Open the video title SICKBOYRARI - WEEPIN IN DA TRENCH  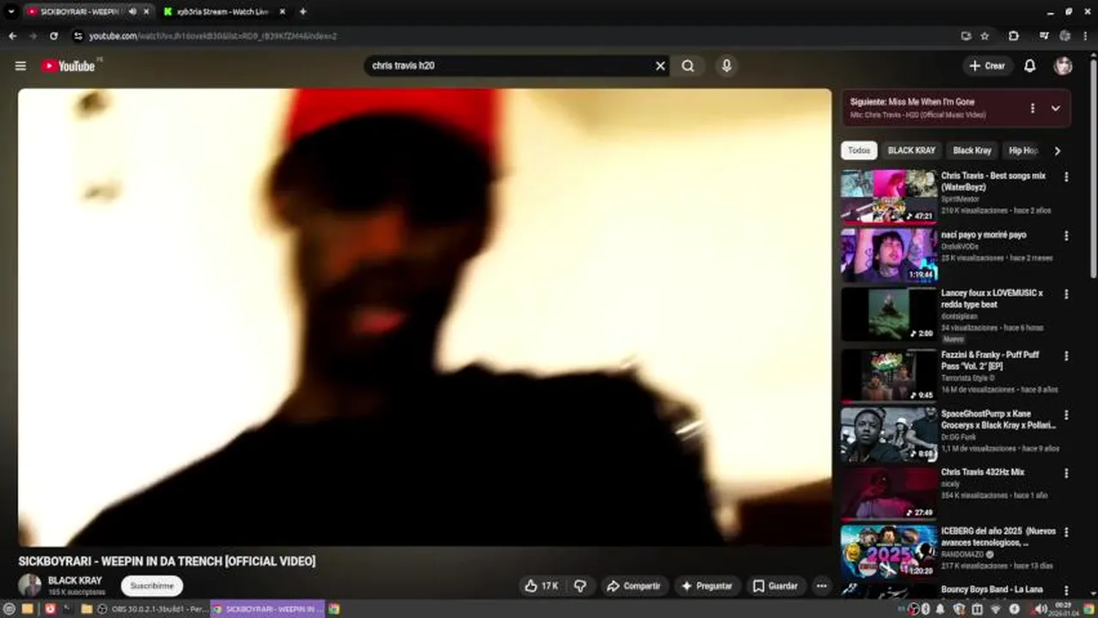pos(167,561)
